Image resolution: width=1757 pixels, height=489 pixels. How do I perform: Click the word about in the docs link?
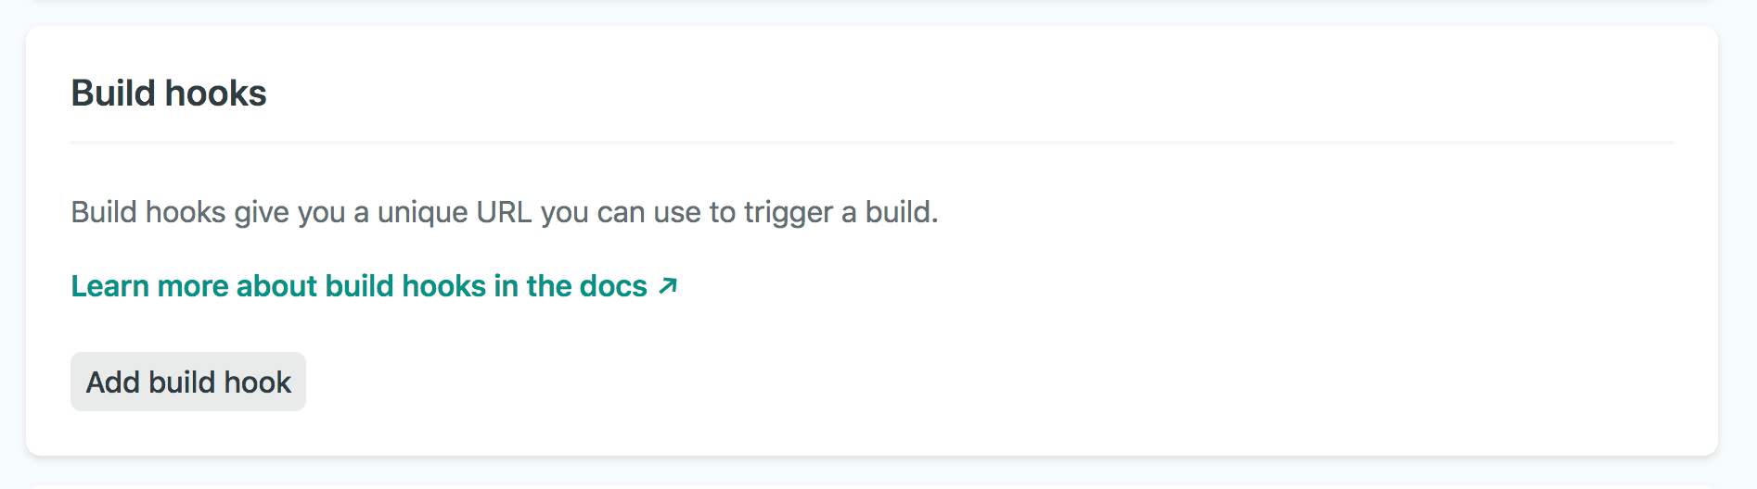click(x=276, y=286)
